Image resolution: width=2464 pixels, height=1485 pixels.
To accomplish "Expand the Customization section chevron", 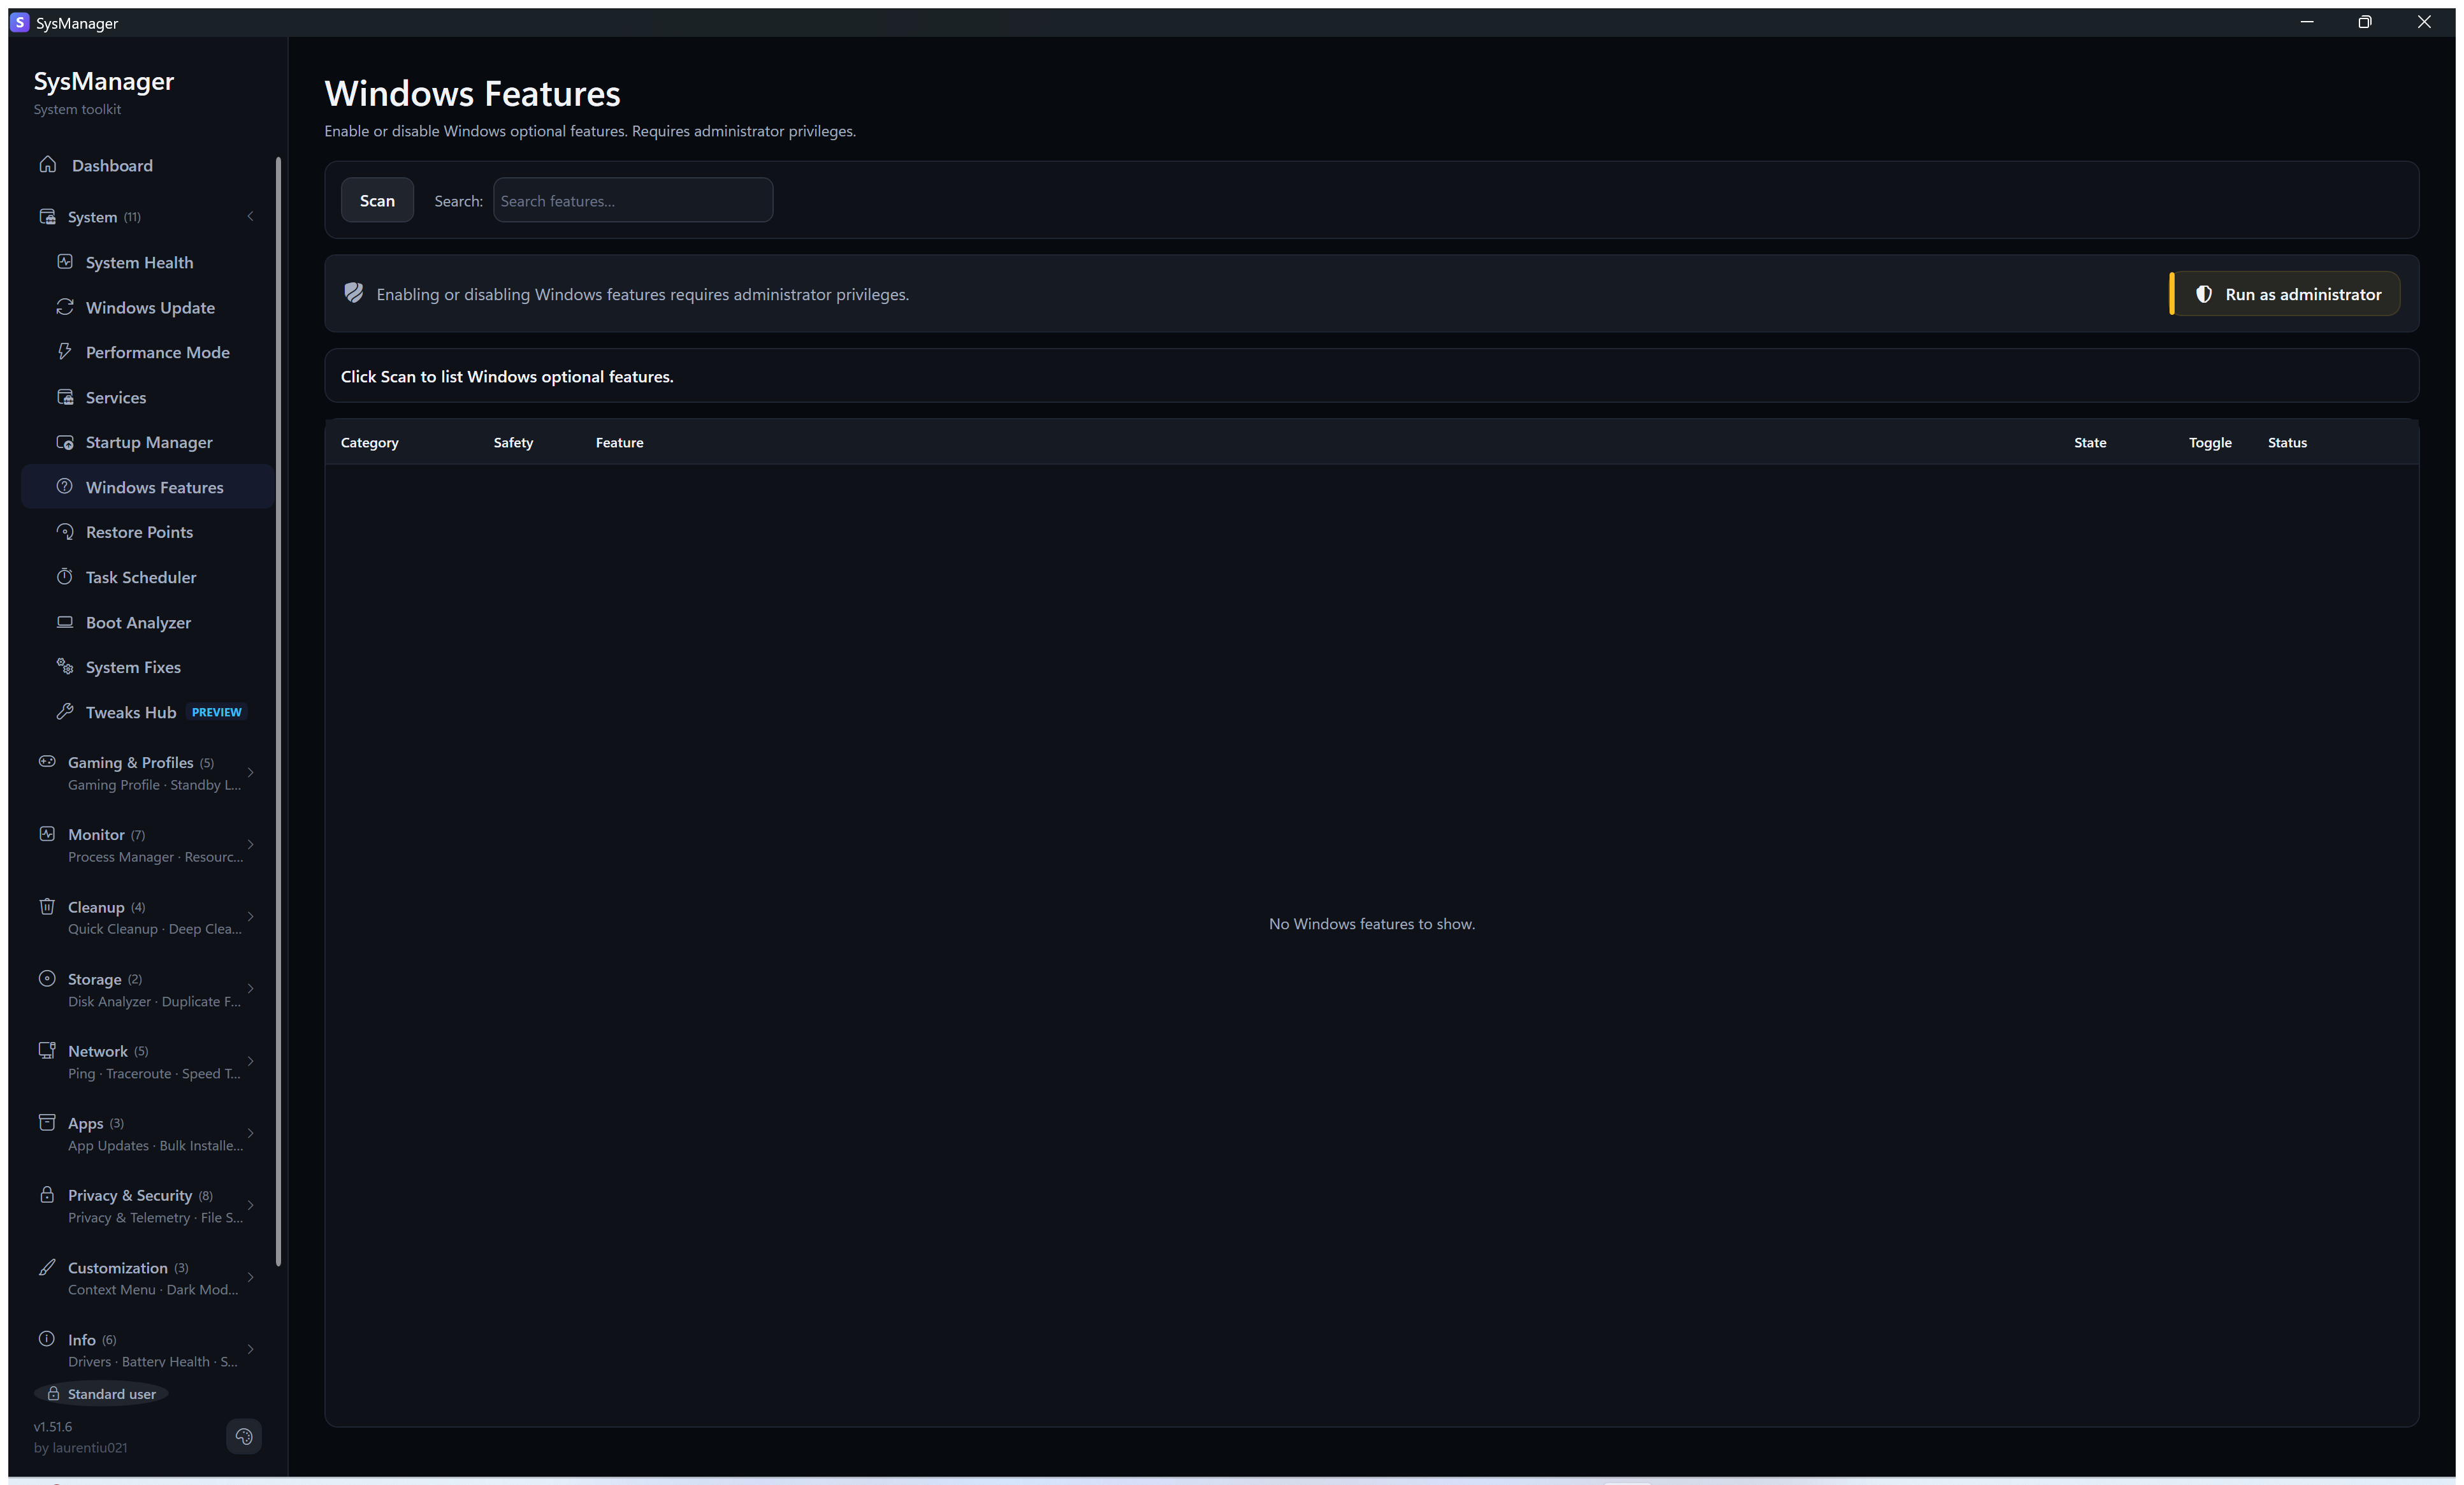I will (x=251, y=1278).
